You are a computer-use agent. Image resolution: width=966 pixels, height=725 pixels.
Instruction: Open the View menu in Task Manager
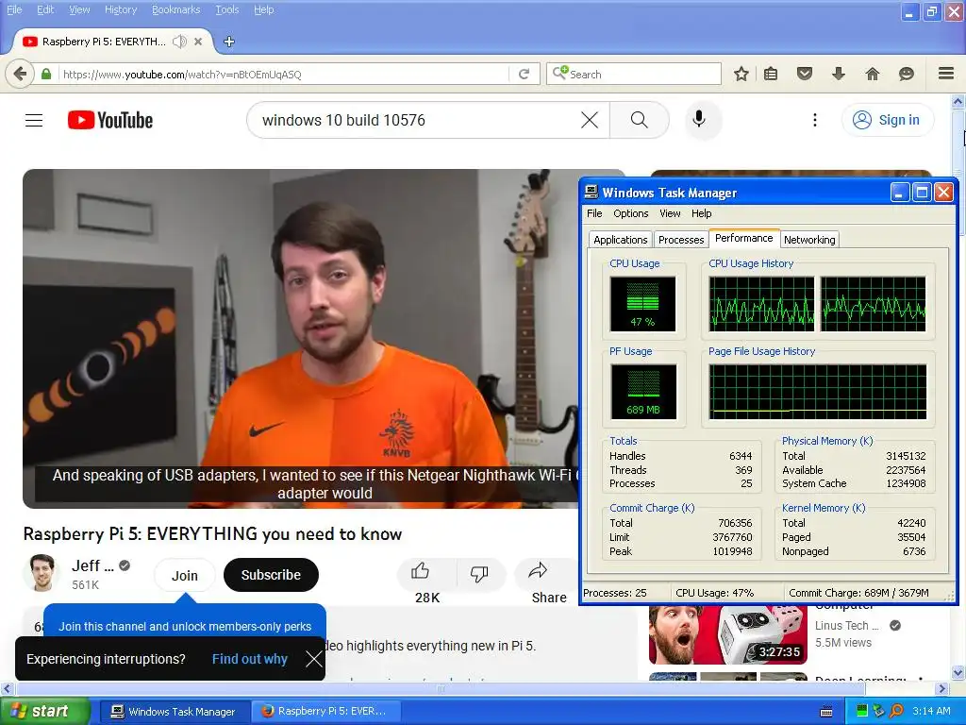click(670, 213)
